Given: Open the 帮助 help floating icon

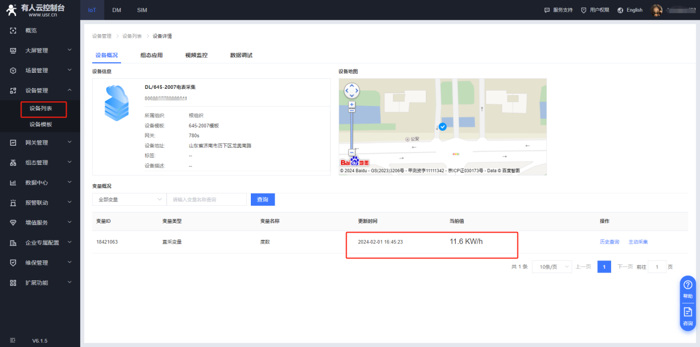Looking at the screenshot, I should (688, 288).
